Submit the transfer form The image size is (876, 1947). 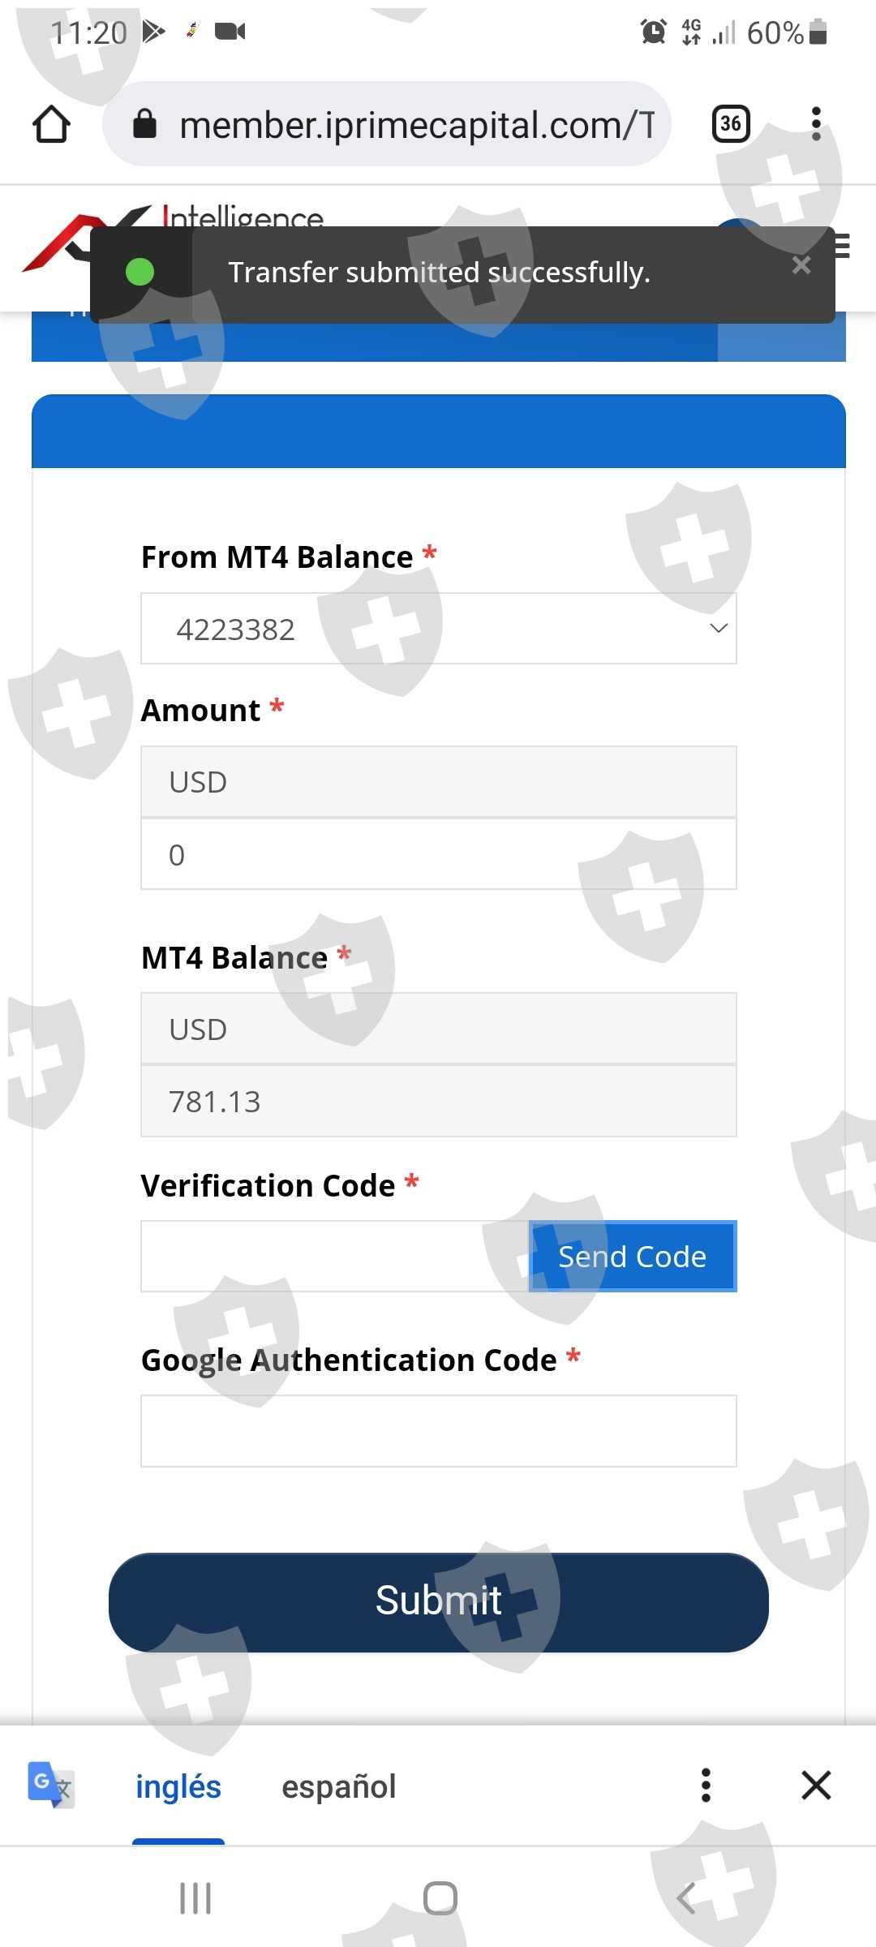tap(438, 1602)
